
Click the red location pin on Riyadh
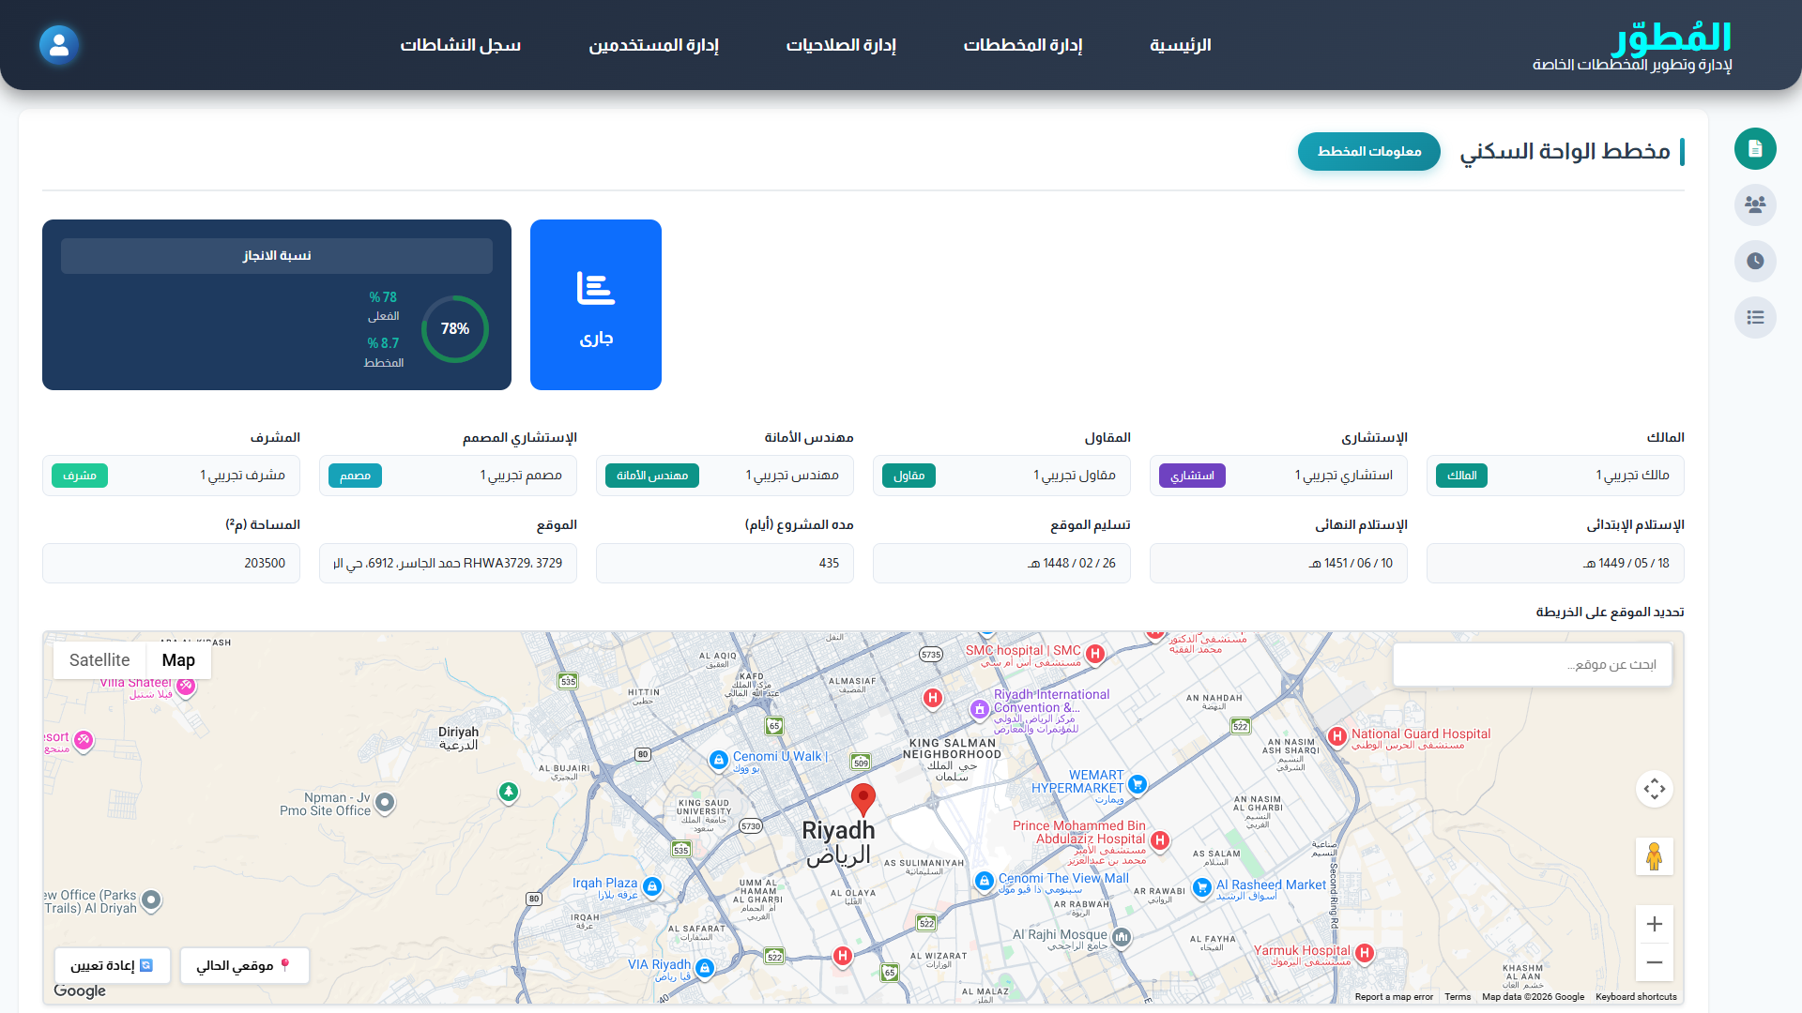point(863,800)
